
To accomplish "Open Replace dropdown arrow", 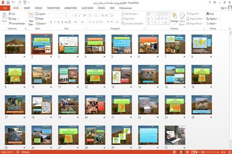I will tap(219, 19).
